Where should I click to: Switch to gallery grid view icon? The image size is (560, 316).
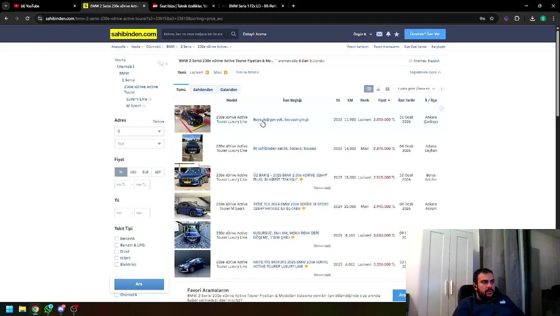point(387,89)
